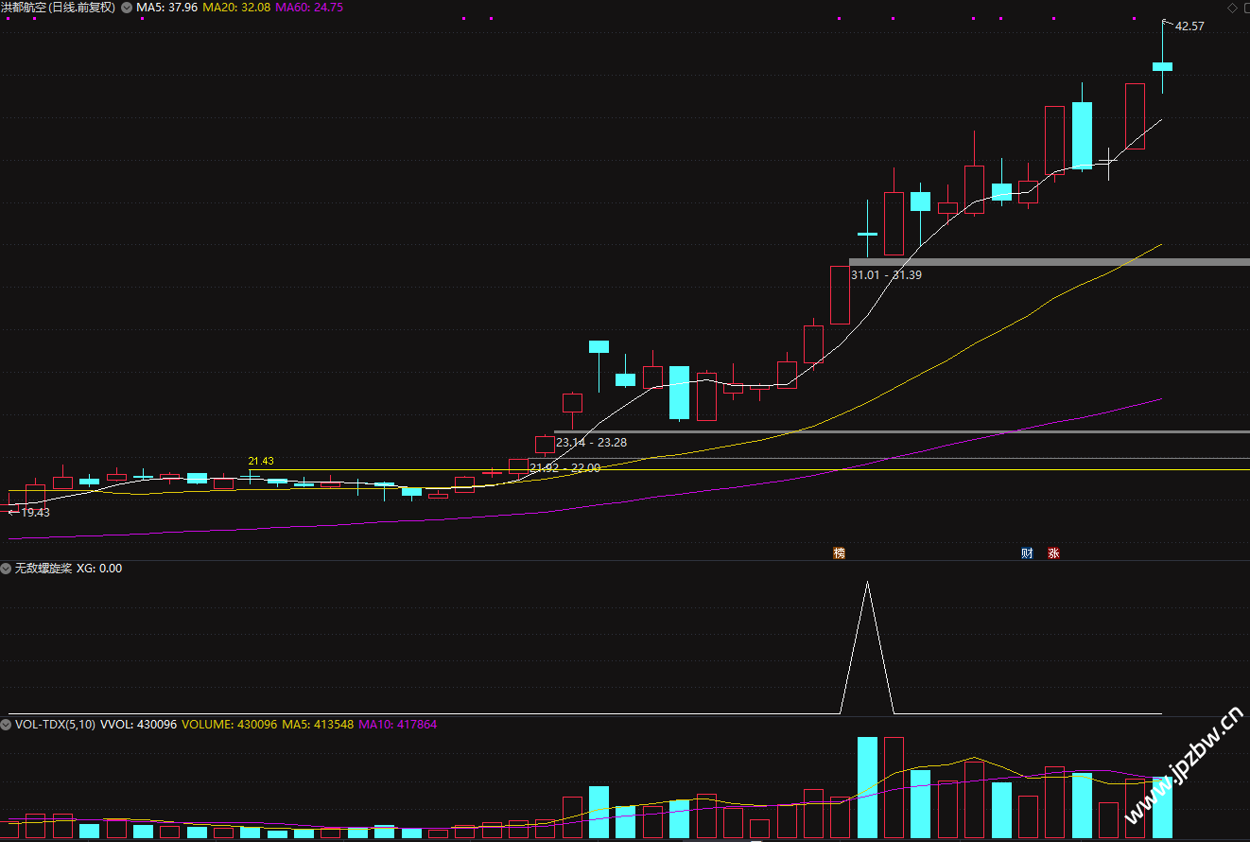This screenshot has height=842, width=1250.
Task: Open dropdown beside 洪都航空 chart title
Action: (127, 8)
